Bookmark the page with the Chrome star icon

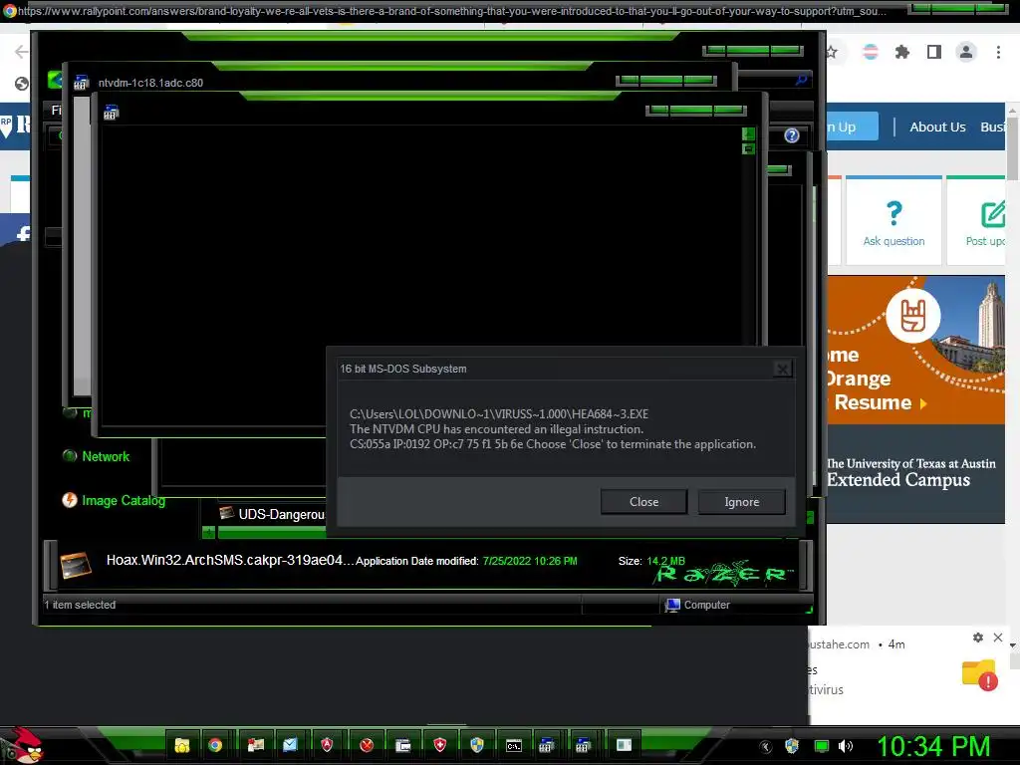coord(832,52)
